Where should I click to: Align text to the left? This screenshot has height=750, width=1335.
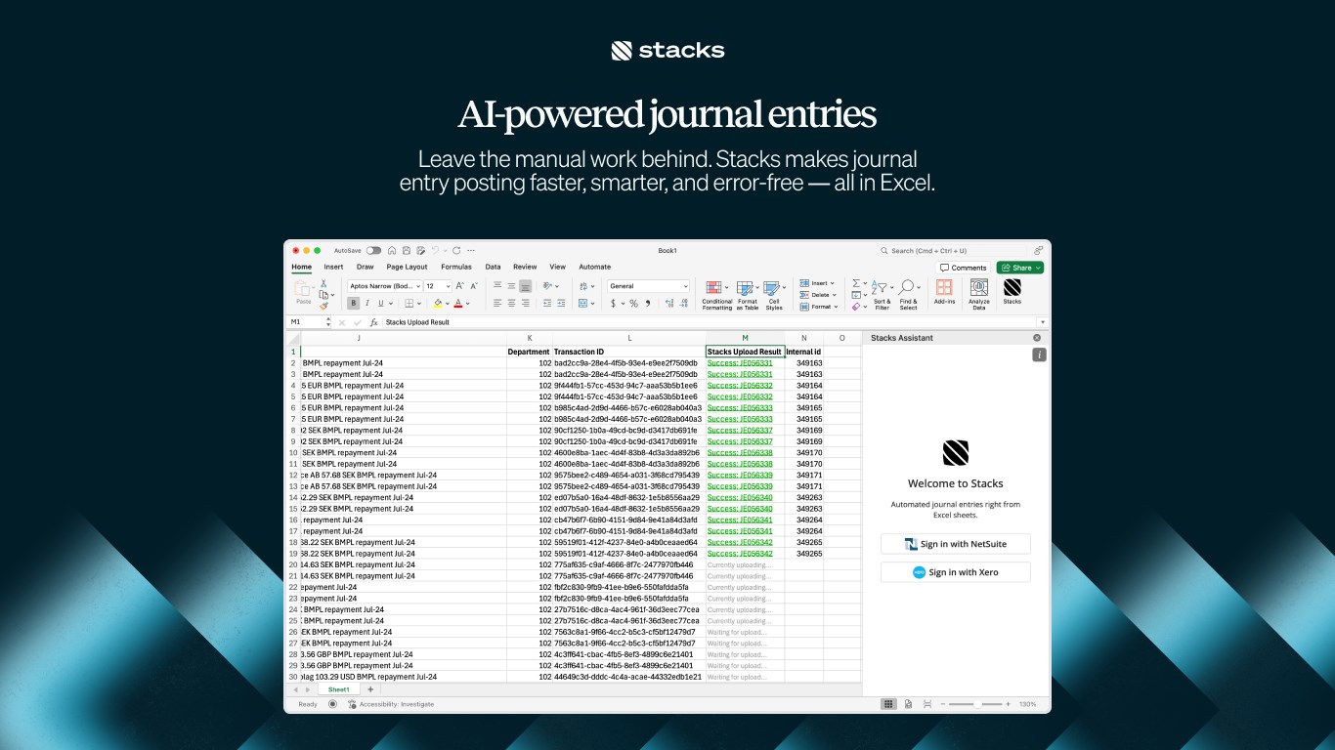coord(497,304)
